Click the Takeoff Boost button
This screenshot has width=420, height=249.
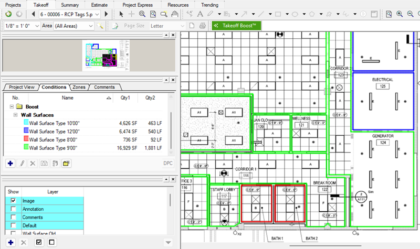coord(237,26)
